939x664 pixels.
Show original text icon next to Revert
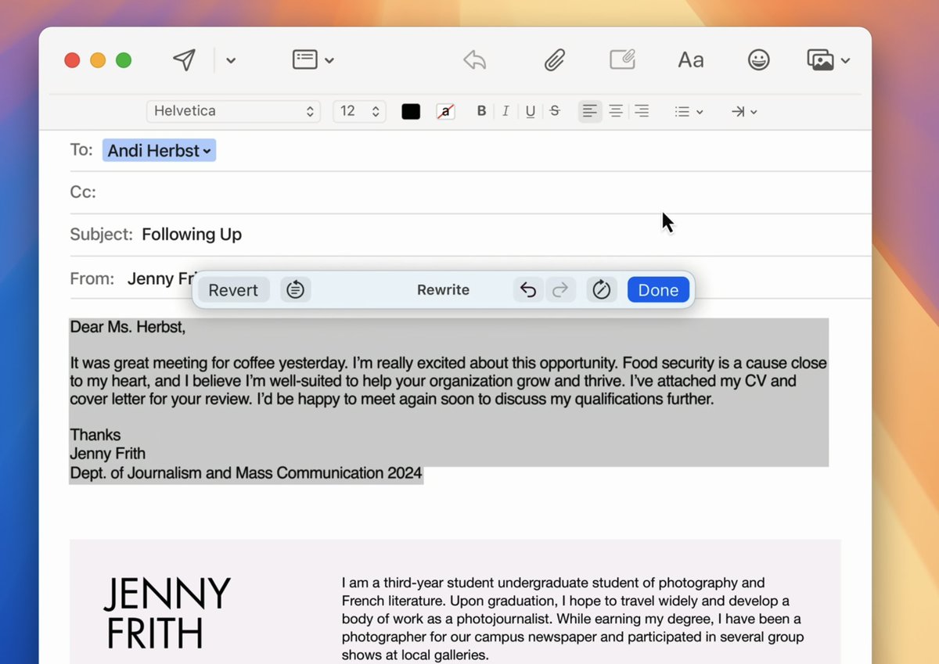[x=295, y=290]
